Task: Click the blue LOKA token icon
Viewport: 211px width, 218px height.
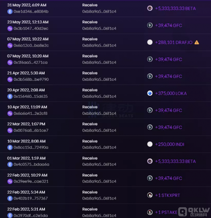Action: (x=150, y=93)
